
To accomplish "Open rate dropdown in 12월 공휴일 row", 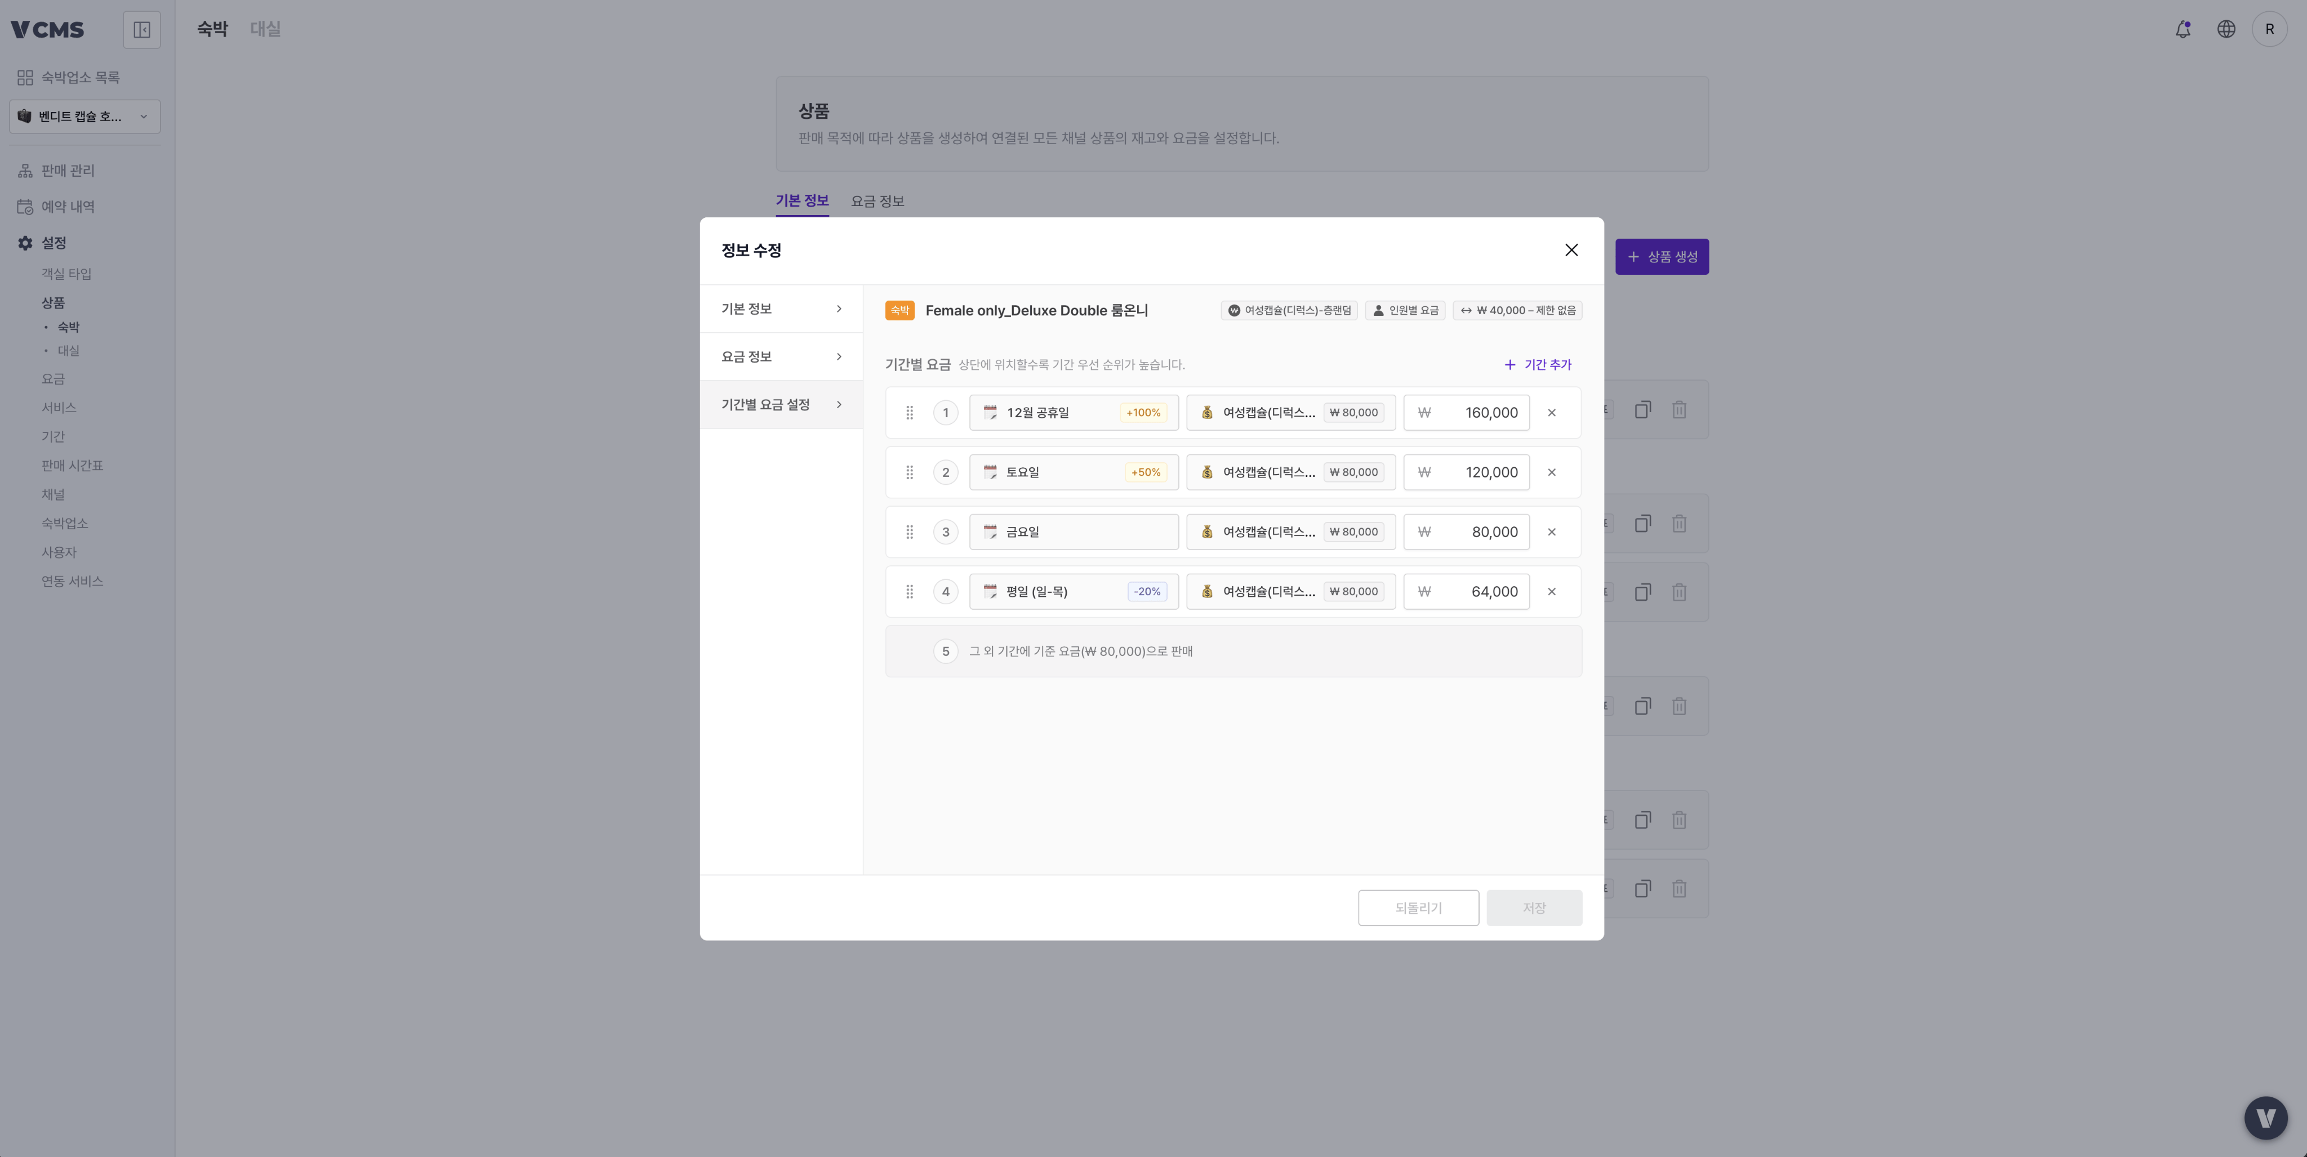I will [x=1290, y=413].
